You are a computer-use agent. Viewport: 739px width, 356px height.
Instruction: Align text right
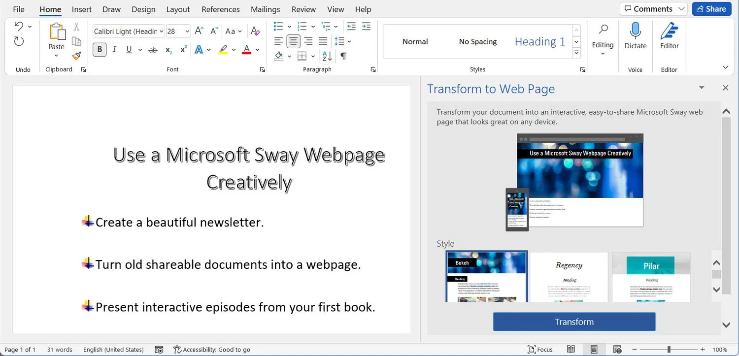pos(308,41)
